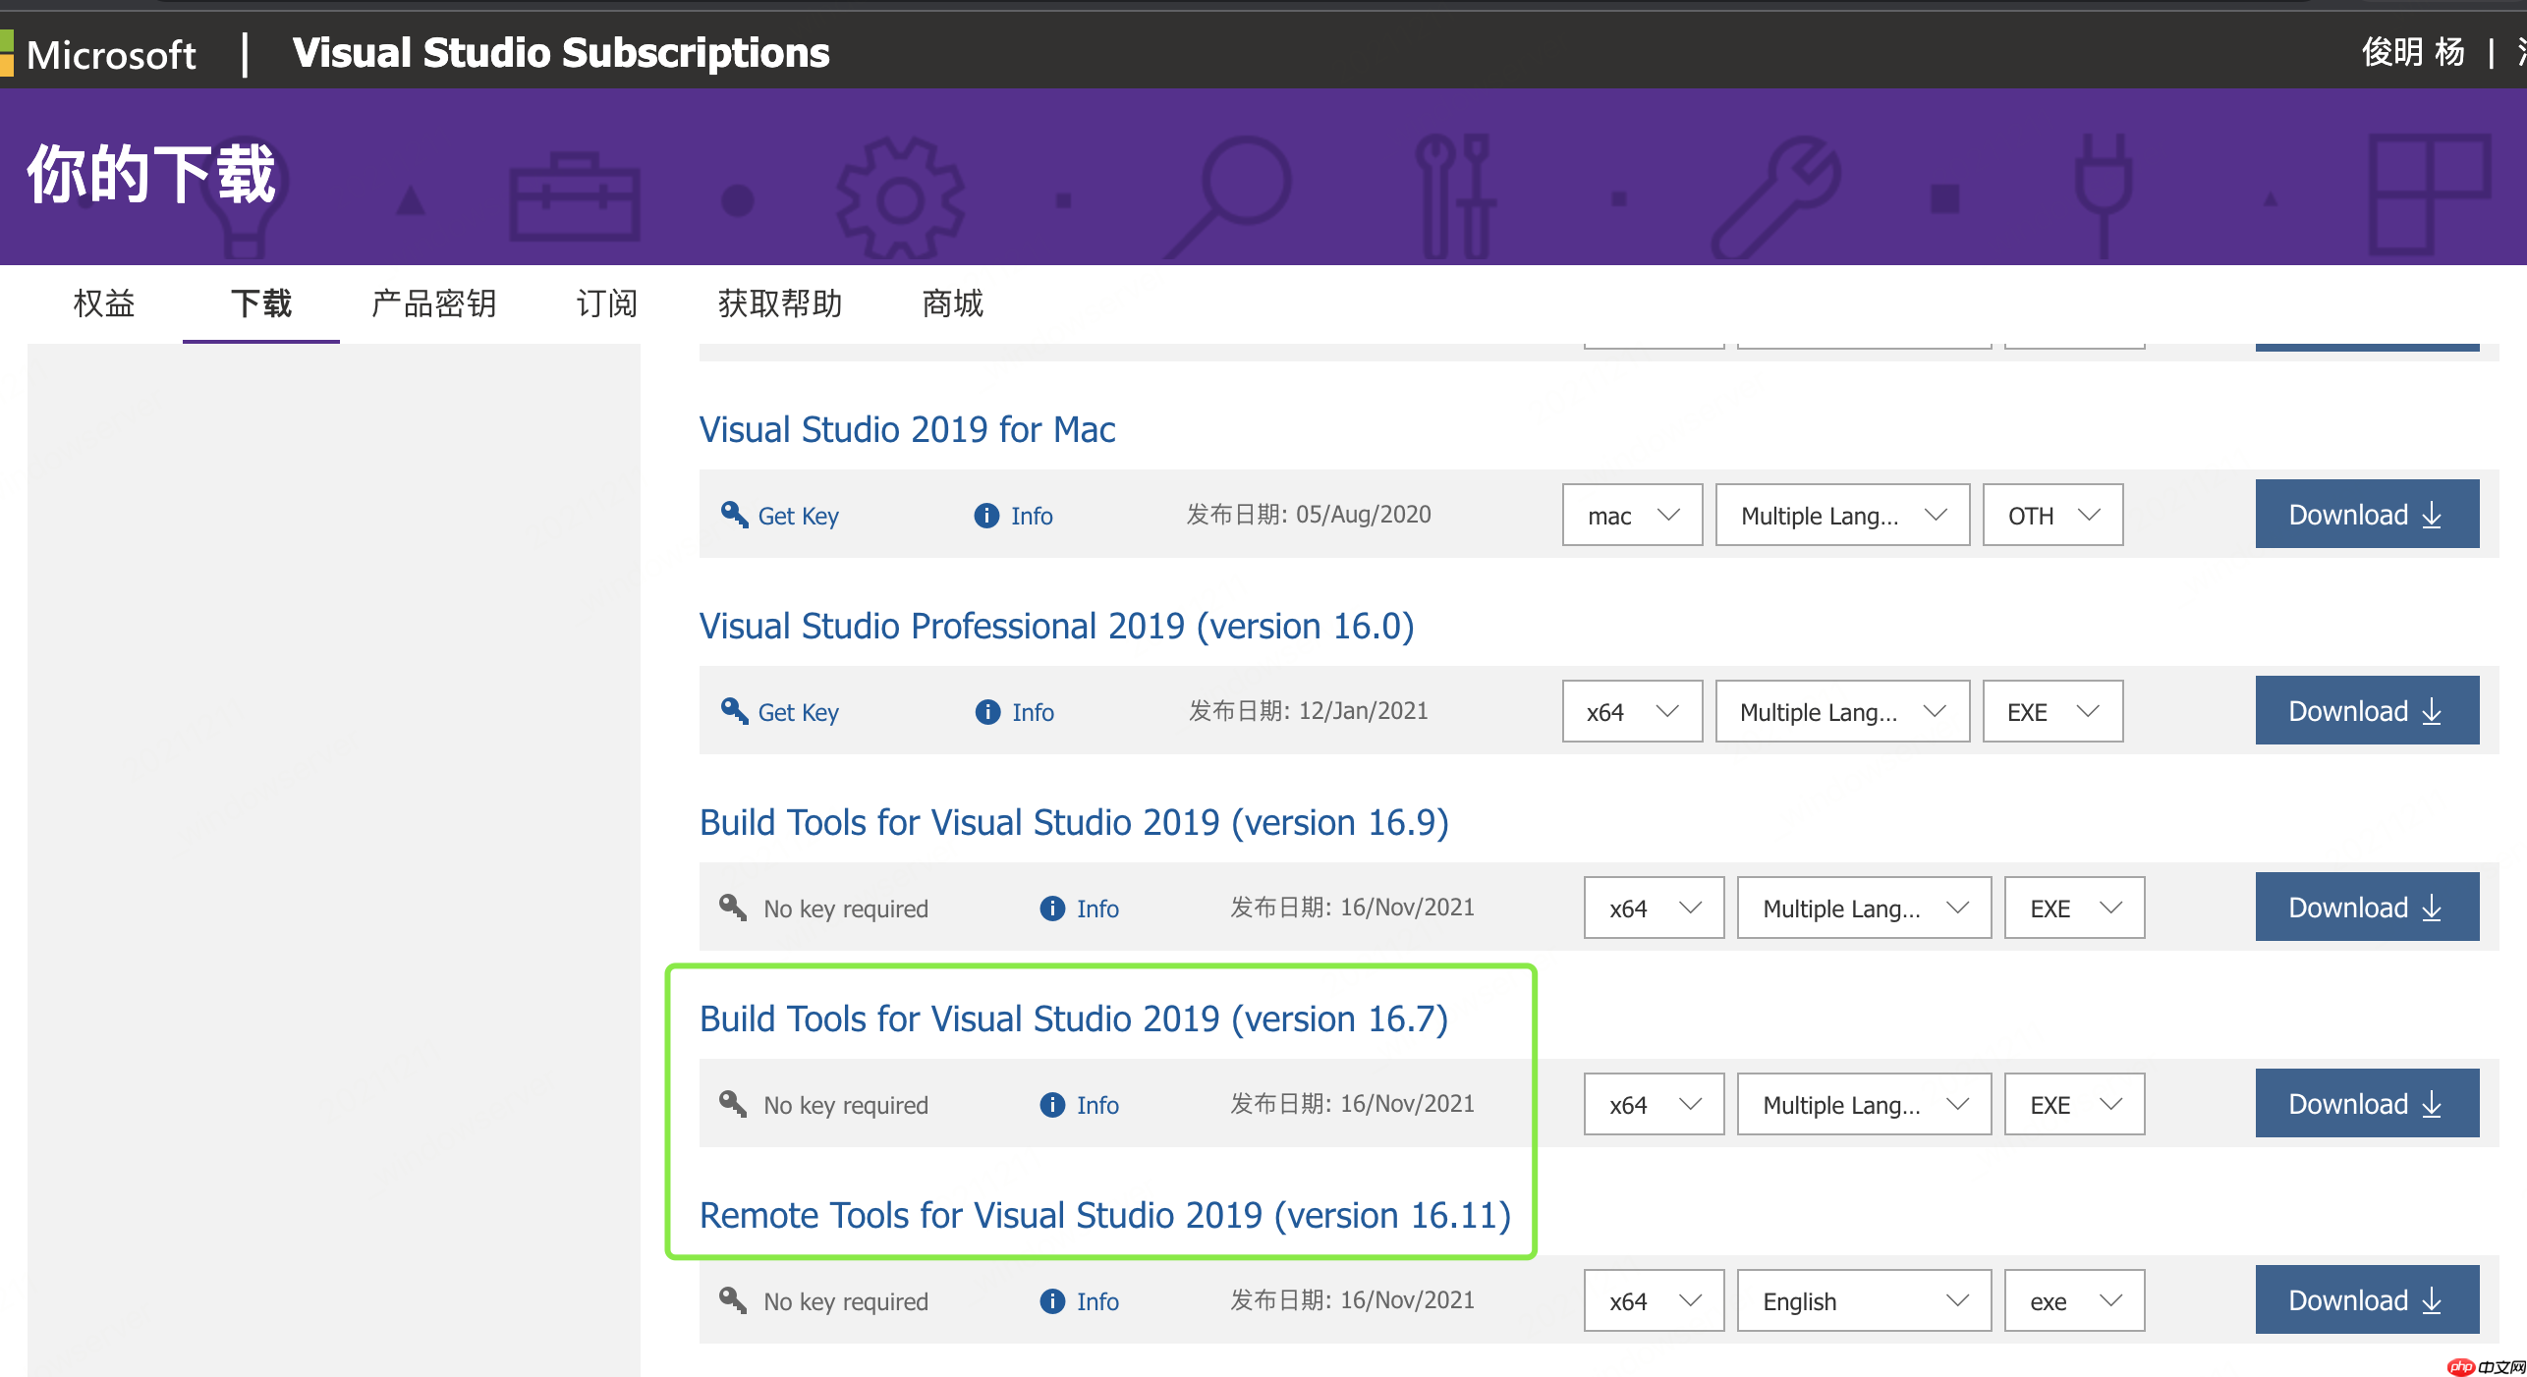Open the Remote Tools for Visual Studio 2019 link
Screen dimensions: 2527x1377
1104,1215
